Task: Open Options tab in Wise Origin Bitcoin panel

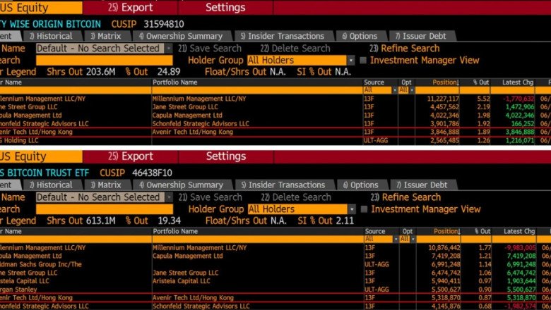Action: 360,36
